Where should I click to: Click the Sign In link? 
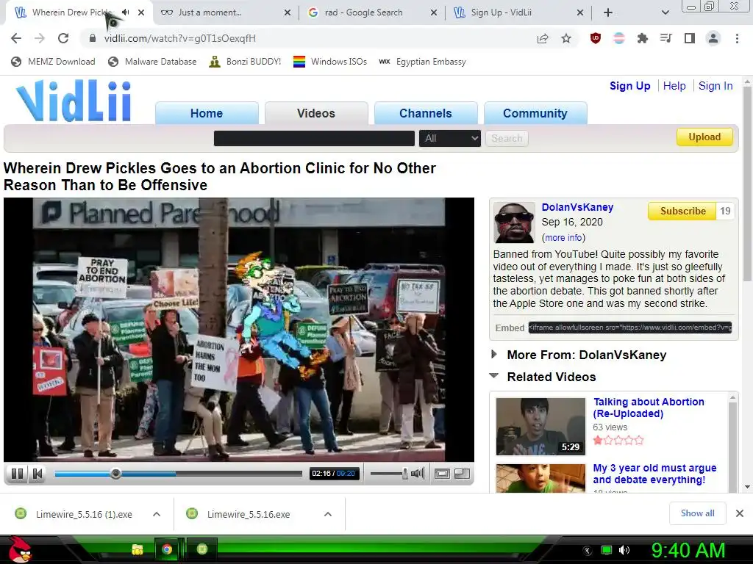point(715,86)
